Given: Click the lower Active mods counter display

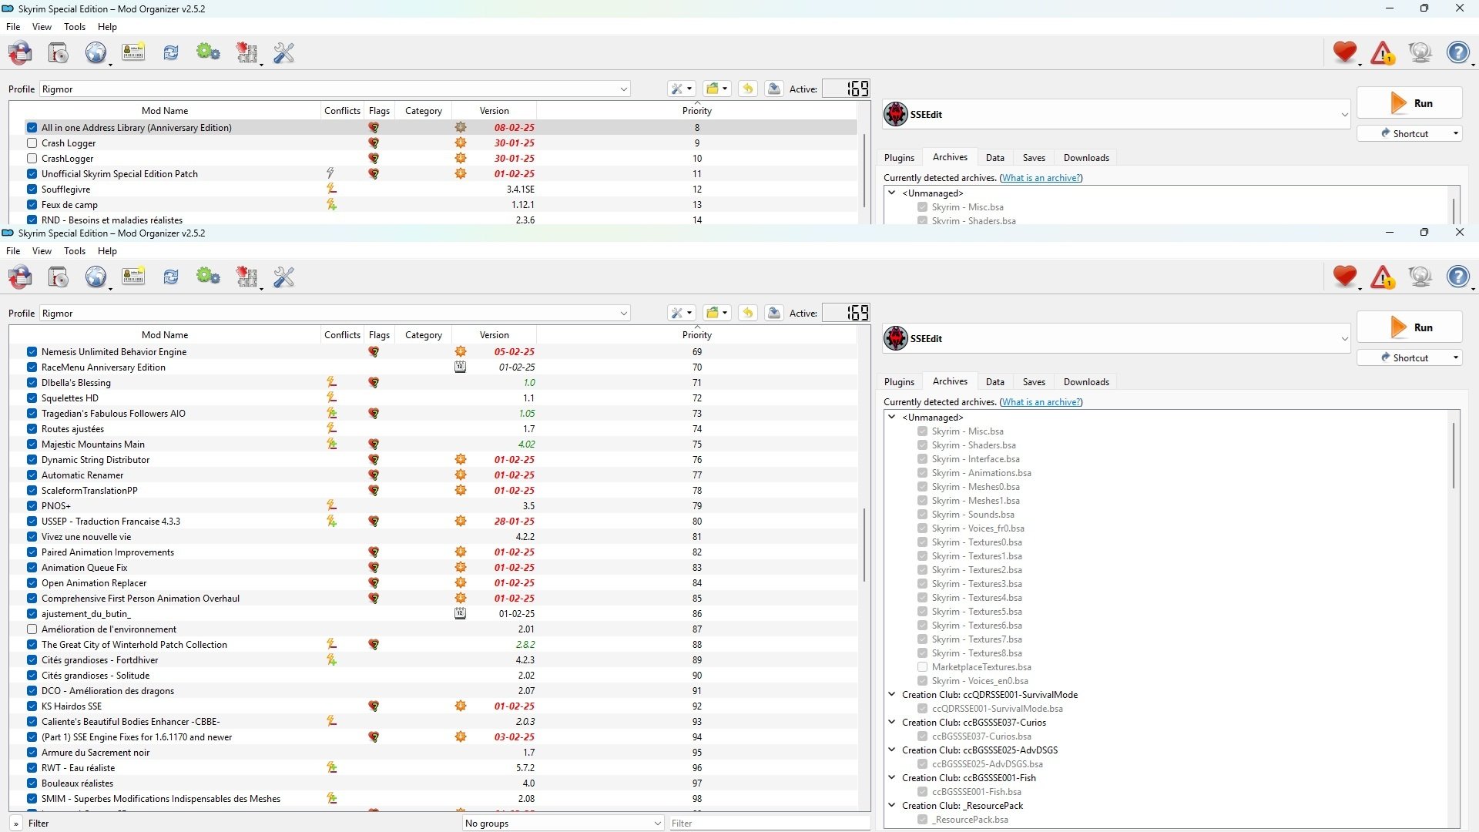Looking at the screenshot, I should 846,313.
